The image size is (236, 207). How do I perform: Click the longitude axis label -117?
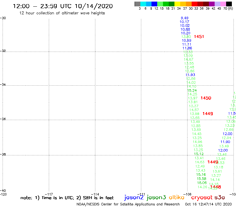tap(49, 194)
